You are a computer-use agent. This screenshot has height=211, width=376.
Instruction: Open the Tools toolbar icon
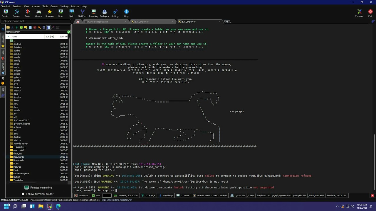pos(28,13)
